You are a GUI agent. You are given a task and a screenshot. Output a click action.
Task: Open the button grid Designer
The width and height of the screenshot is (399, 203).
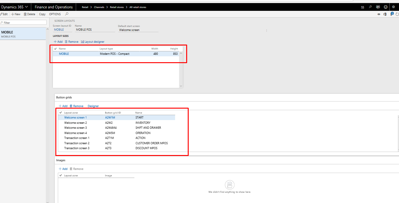(93, 106)
